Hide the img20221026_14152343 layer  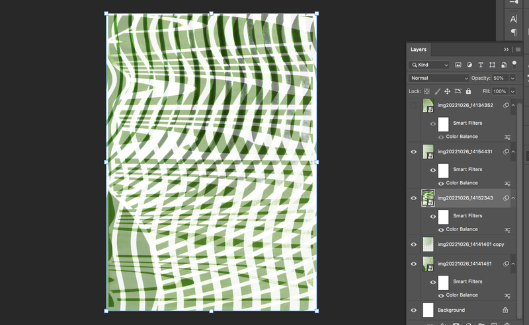click(x=414, y=198)
